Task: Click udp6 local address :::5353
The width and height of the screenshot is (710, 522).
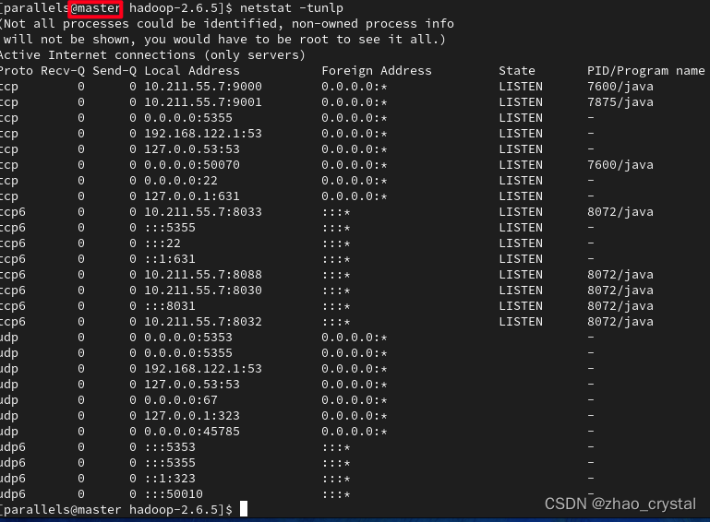Action: [170, 447]
